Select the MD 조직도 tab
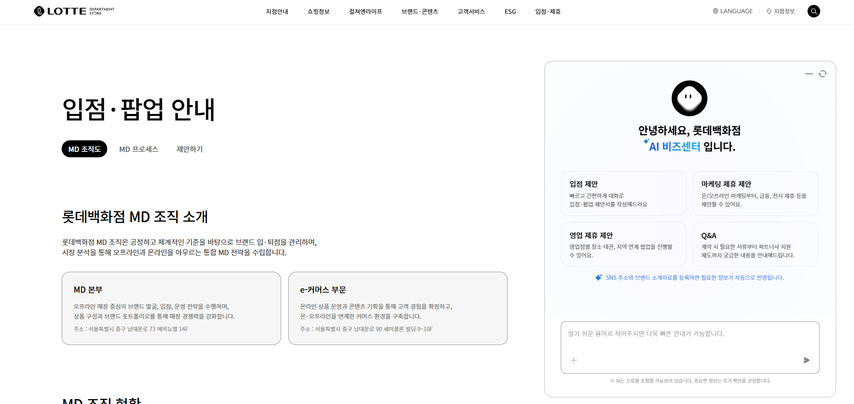The height and width of the screenshot is (404, 854). pyautogui.click(x=84, y=149)
